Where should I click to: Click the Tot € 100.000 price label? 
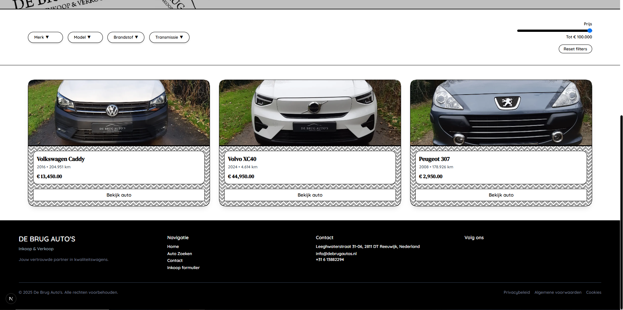coord(579,37)
